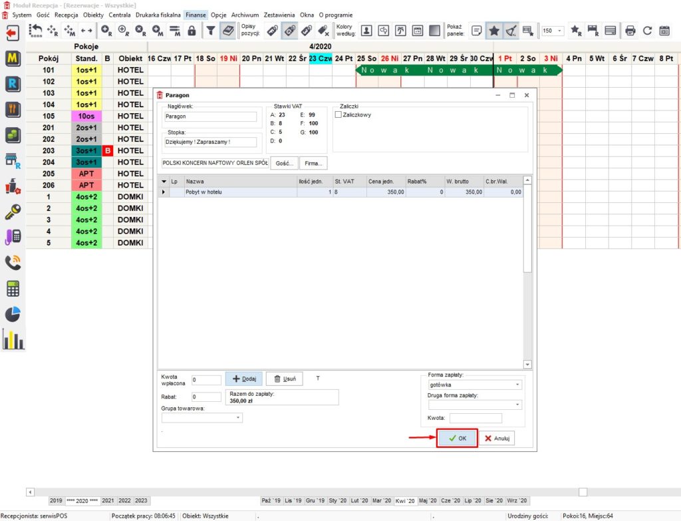681x521 pixels.
Task: Click the star panel toggle icon
Action: tap(493, 31)
